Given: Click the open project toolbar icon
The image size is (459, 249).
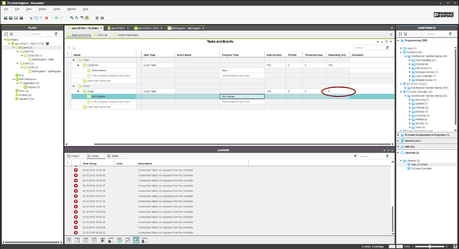Looking at the screenshot, I should 11,18.
